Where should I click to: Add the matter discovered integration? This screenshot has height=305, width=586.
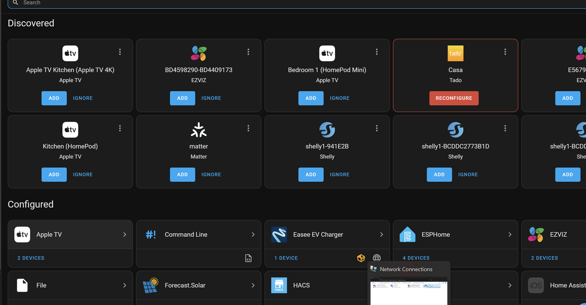coord(182,175)
